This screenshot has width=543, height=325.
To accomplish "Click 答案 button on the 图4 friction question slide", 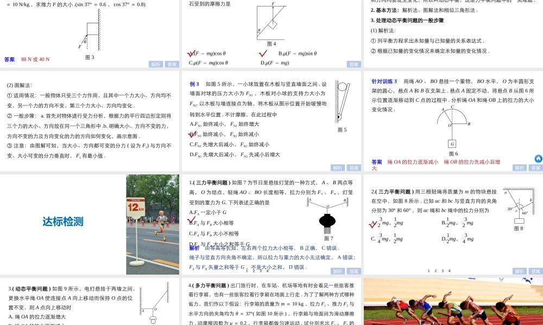I will [353, 64].
